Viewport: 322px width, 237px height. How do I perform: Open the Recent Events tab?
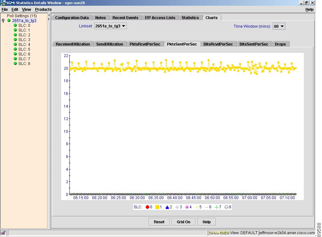(125, 18)
